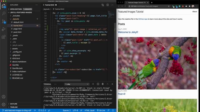This screenshot has height=112, width=200.
Task: Open the browser Extensions puzzle icon
Action: tap(190, 6)
